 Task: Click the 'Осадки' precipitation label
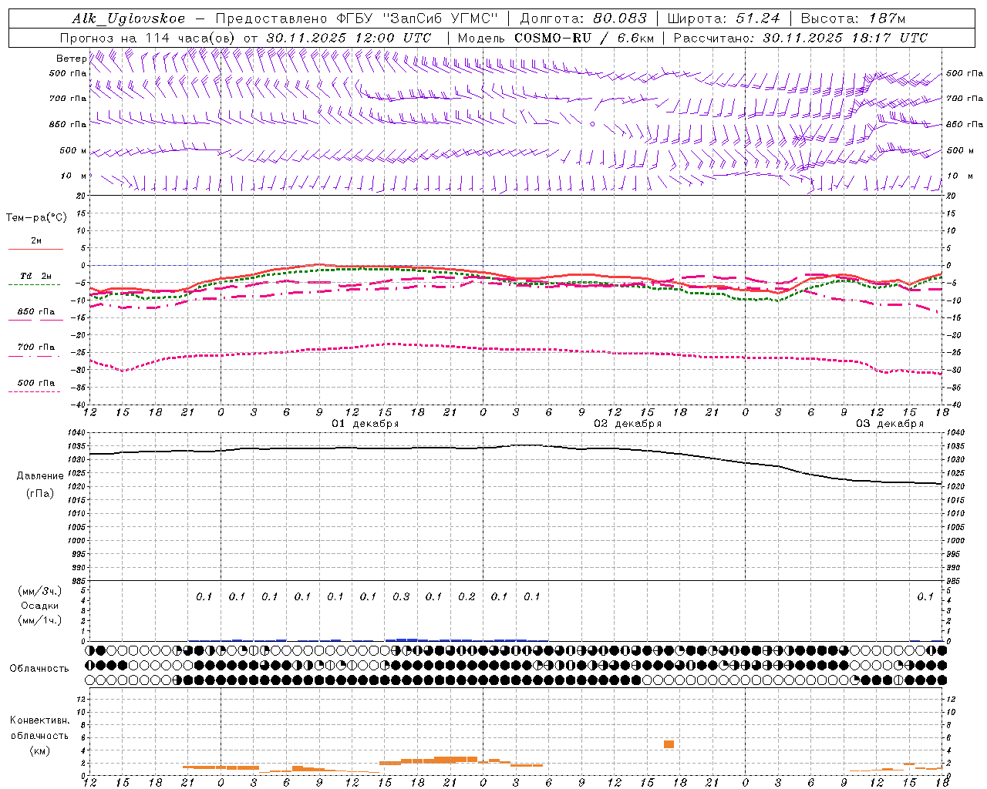pyautogui.click(x=40, y=606)
